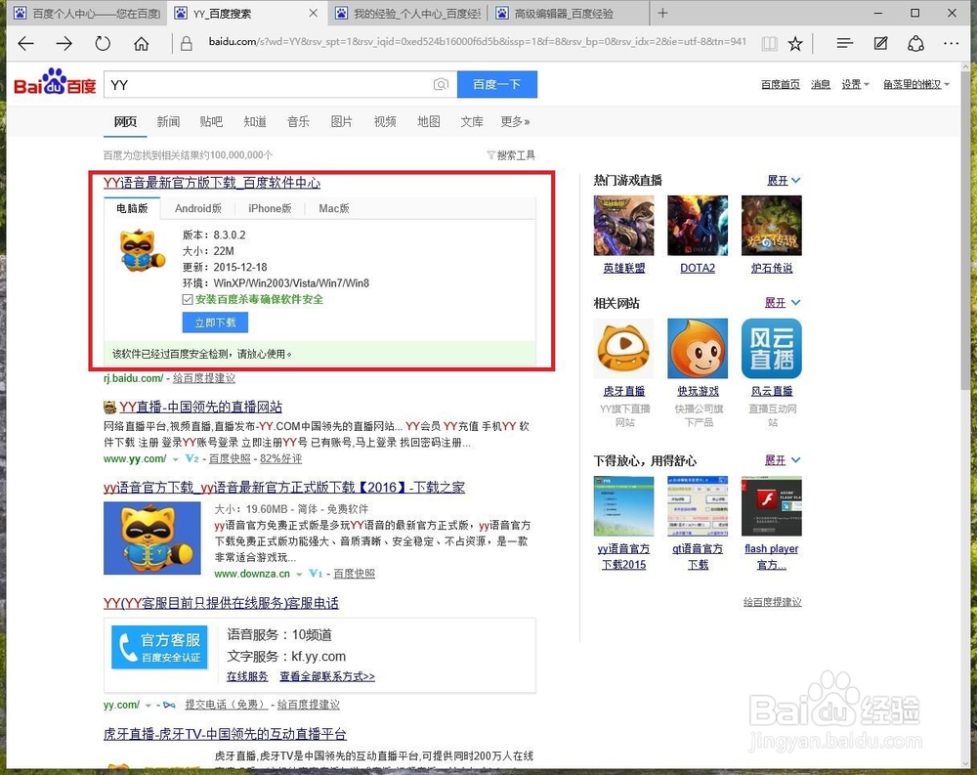Viewport: 977px width, 775px height.
Task: Open 虎牙直播-虎牙TV result link
Action: pyautogui.click(x=225, y=734)
